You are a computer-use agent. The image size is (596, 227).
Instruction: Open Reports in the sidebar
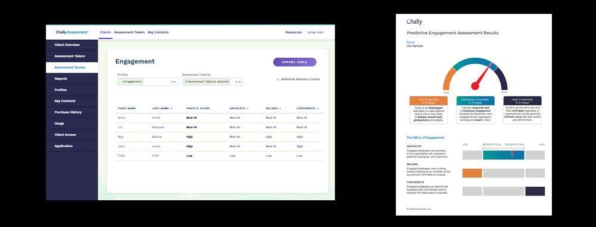point(72,78)
